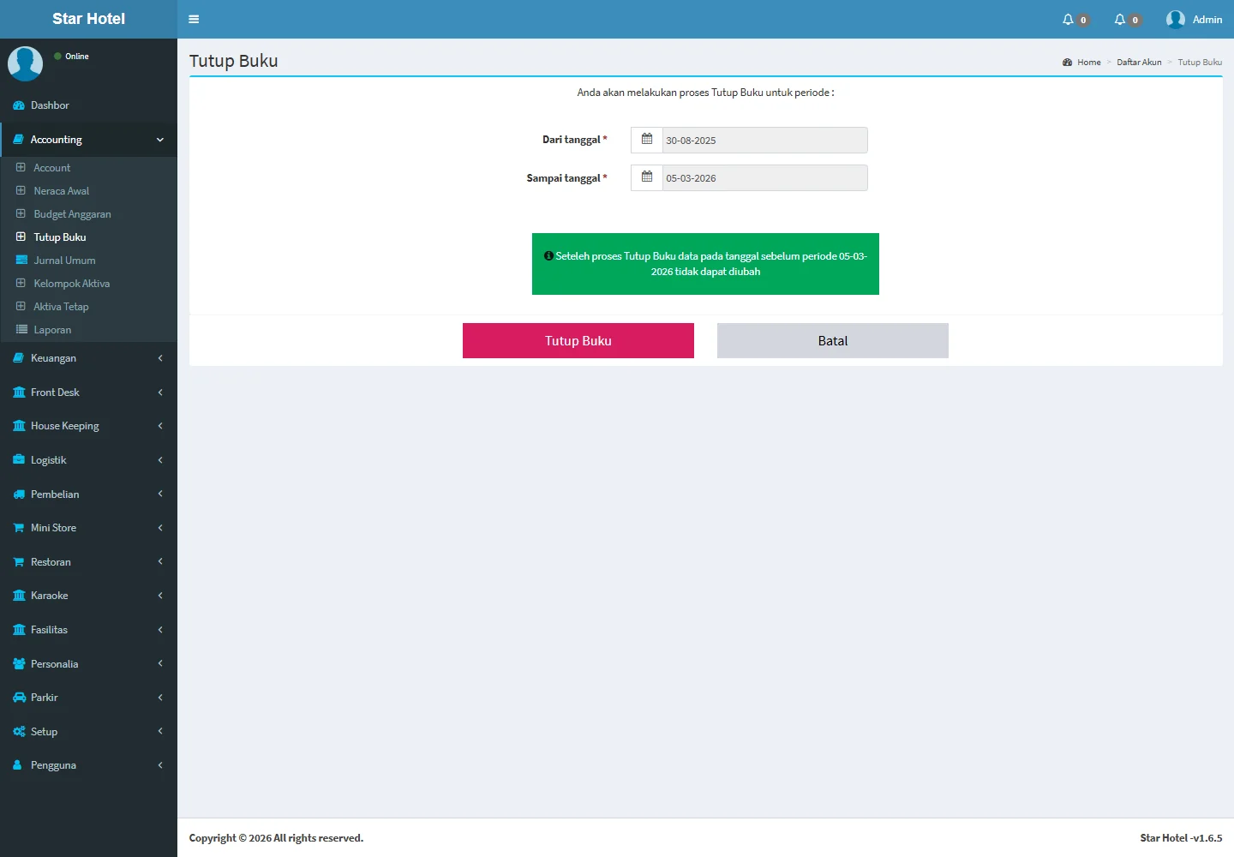The width and height of the screenshot is (1234, 857).
Task: Open the first notification bell icon
Action: pyautogui.click(x=1068, y=19)
